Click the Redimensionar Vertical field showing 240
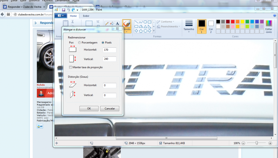The image size is (278, 158). click(x=110, y=59)
